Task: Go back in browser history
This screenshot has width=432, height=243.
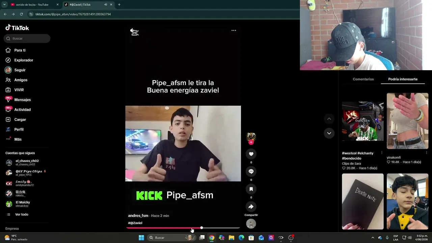Action: pyautogui.click(x=5, y=14)
